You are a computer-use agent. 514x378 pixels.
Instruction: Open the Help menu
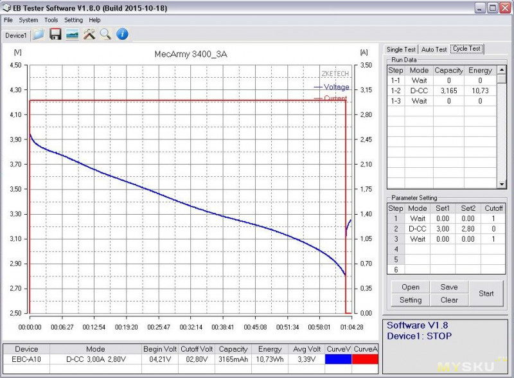tap(94, 20)
